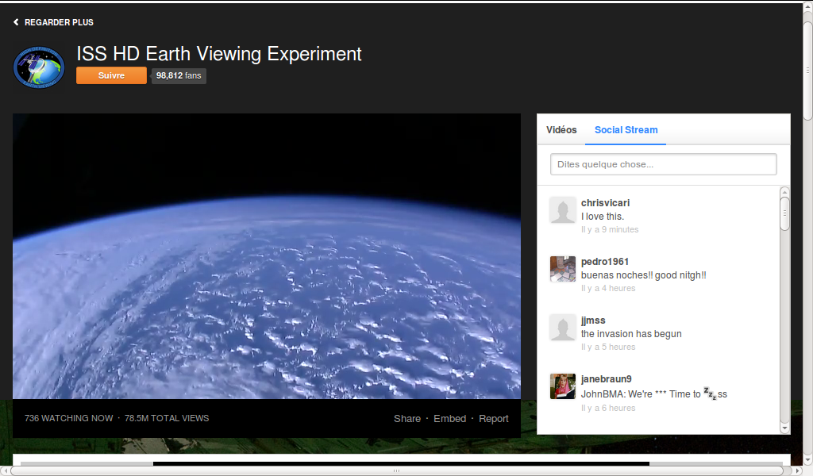Open pedro1961's profile picture
Viewport: 813px width, 476px height.
point(562,269)
